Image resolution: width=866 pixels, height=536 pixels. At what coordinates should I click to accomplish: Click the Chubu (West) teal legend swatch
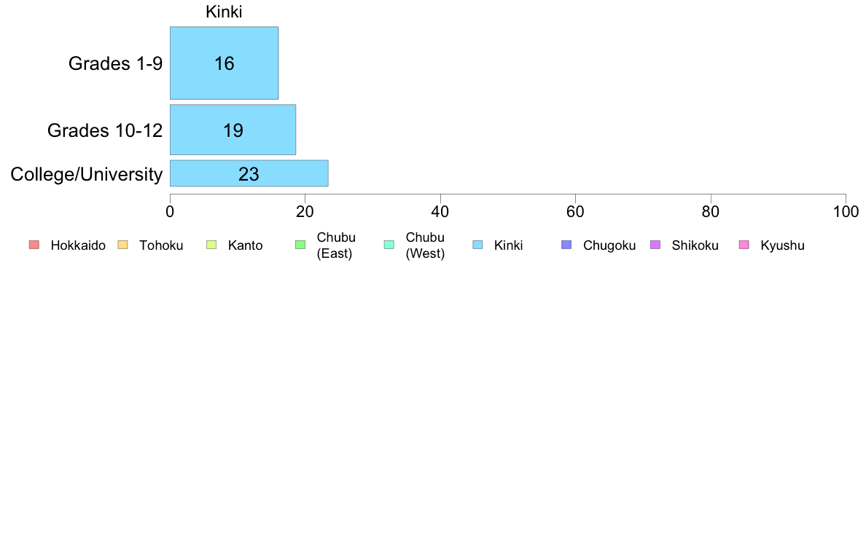click(389, 245)
